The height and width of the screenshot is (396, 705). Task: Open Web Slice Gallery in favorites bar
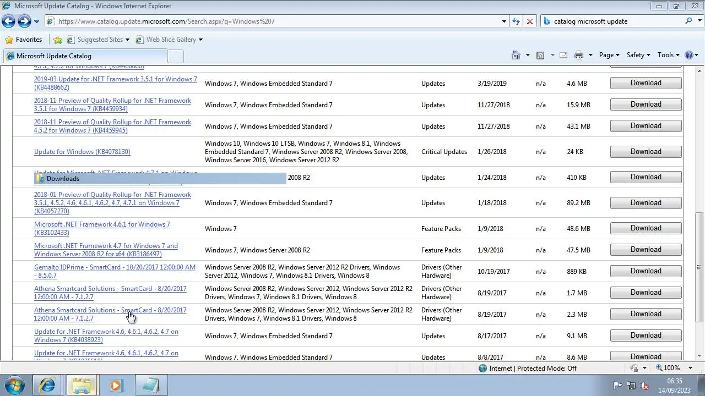point(169,40)
